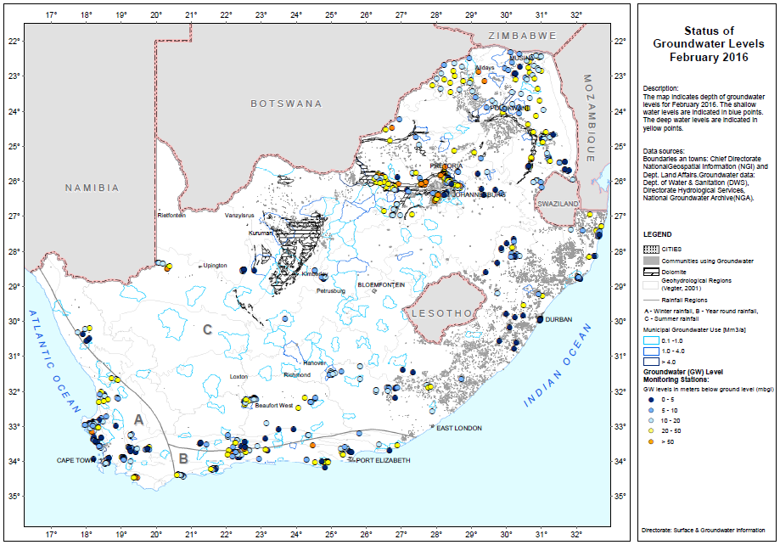Select the 1.0 - 4.0 municipal use box
Image resolution: width=780 pixels, height=545 pixels.
click(651, 350)
